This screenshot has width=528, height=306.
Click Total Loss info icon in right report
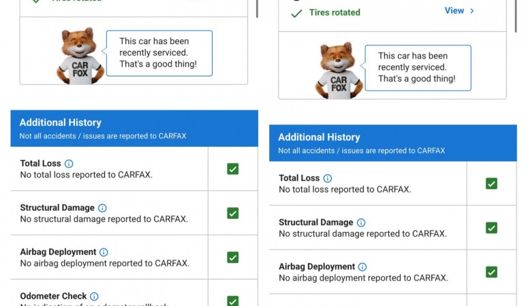[x=328, y=178]
